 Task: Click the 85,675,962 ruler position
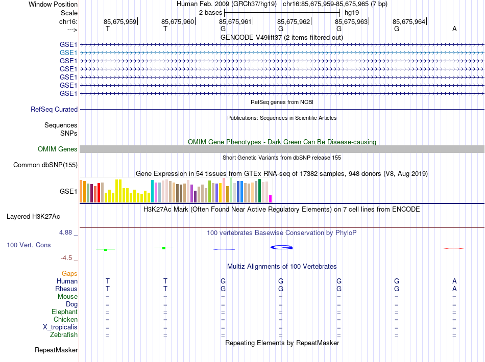[x=293, y=21]
